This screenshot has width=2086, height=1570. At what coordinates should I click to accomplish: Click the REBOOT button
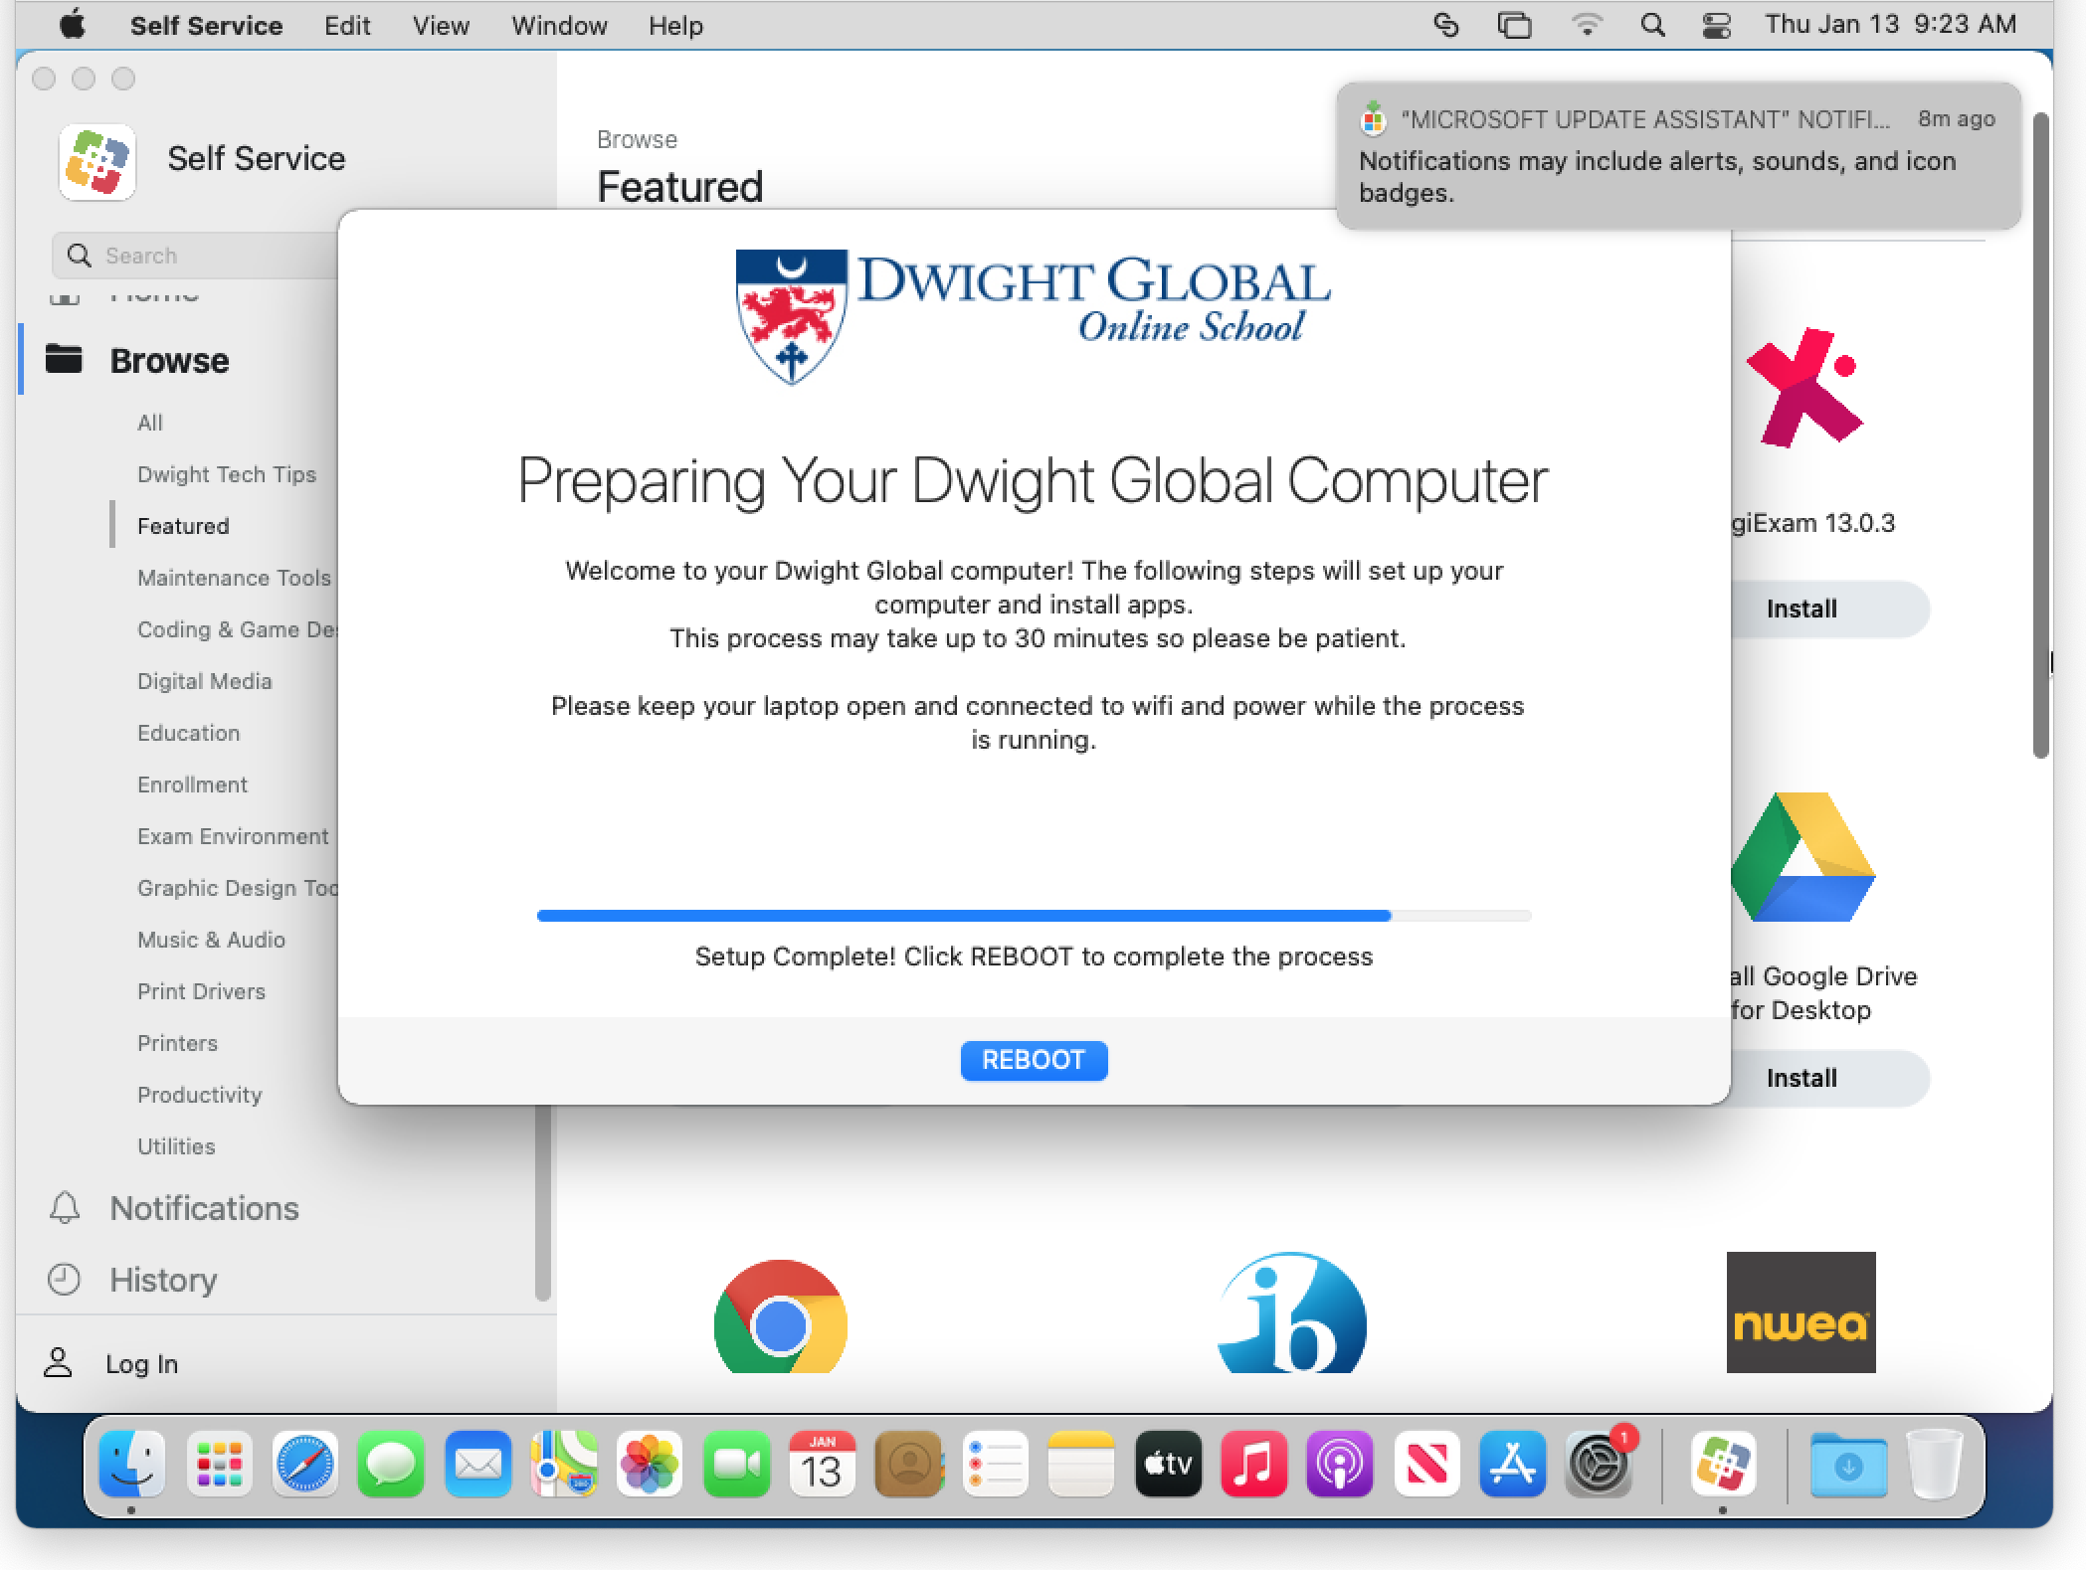[1033, 1060]
